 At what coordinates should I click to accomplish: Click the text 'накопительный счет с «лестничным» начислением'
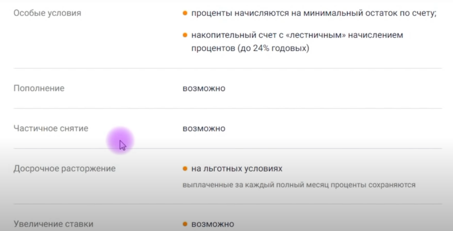point(297,35)
